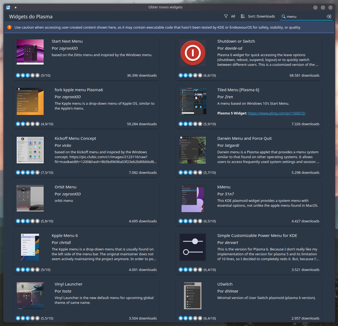The height and width of the screenshot is (326, 338).
Task: Open the Start Next Menu thumbnail
Action: coord(30,52)
